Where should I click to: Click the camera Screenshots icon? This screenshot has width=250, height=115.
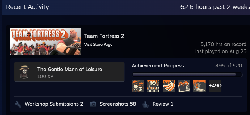(x=93, y=104)
